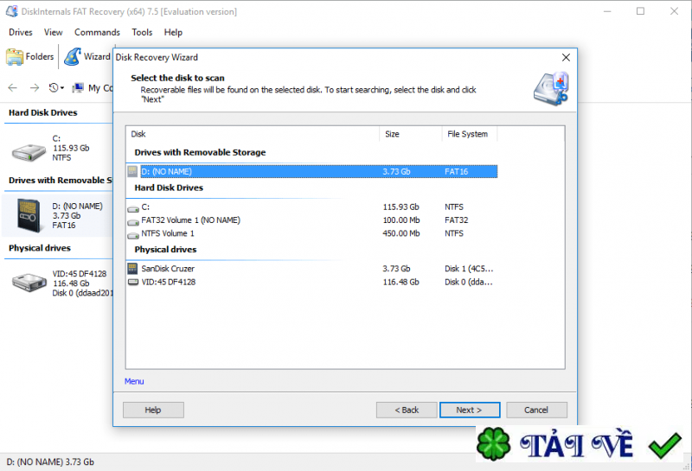Select the C: hard disk icon in main window
The image size is (692, 471).
pyautogui.click(x=29, y=152)
